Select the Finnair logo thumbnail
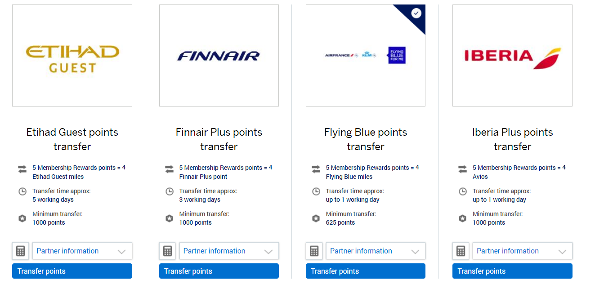 coord(219,56)
